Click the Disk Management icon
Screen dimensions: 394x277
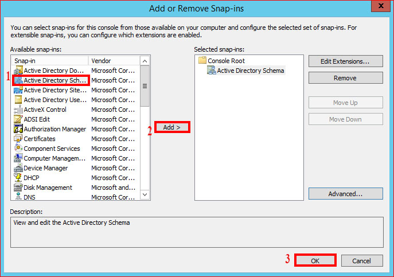point(18,188)
